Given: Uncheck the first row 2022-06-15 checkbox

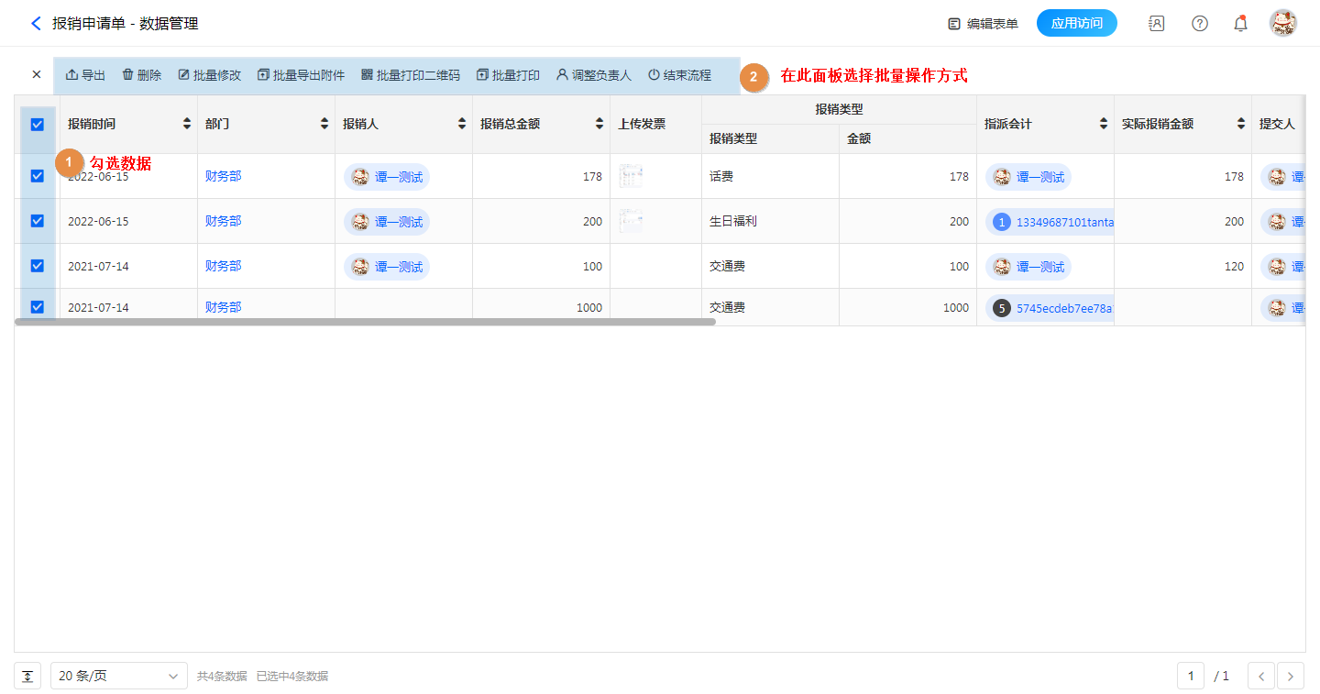Looking at the screenshot, I should (x=38, y=176).
